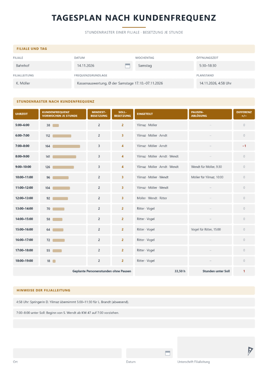Click 'Yilmaz · Möller' cell in 5:00–6:00 row
The height and width of the screenshot is (378, 268).
point(161,125)
